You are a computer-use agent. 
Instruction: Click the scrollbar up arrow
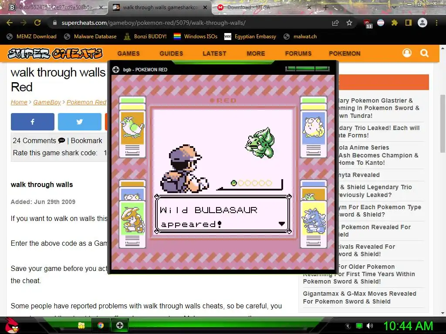pyautogui.click(x=443, y=48)
